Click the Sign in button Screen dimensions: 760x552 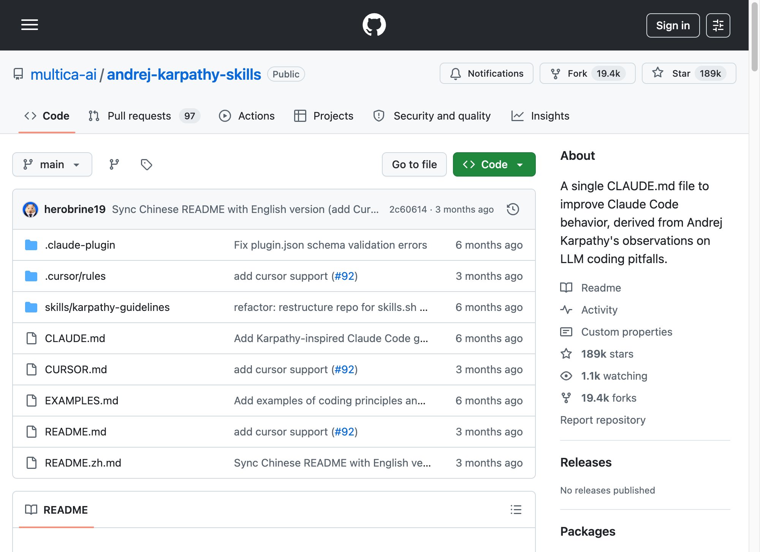click(x=673, y=25)
